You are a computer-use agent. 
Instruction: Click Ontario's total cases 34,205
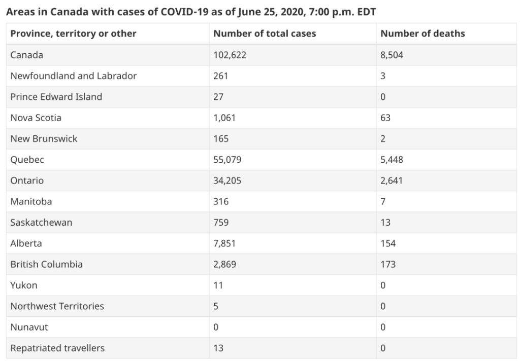(227, 180)
